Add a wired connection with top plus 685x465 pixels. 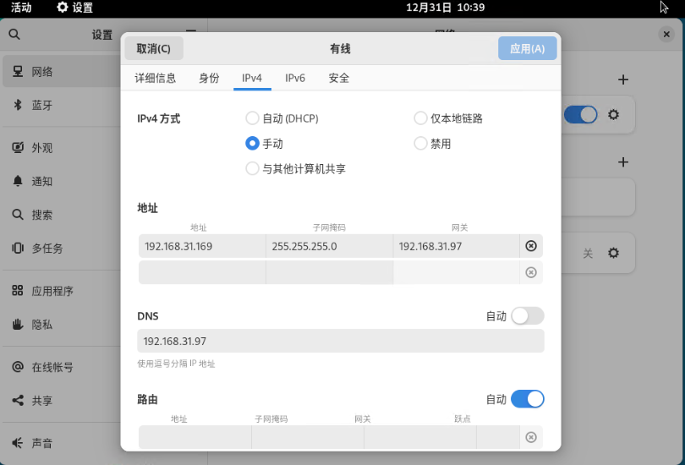pos(623,79)
